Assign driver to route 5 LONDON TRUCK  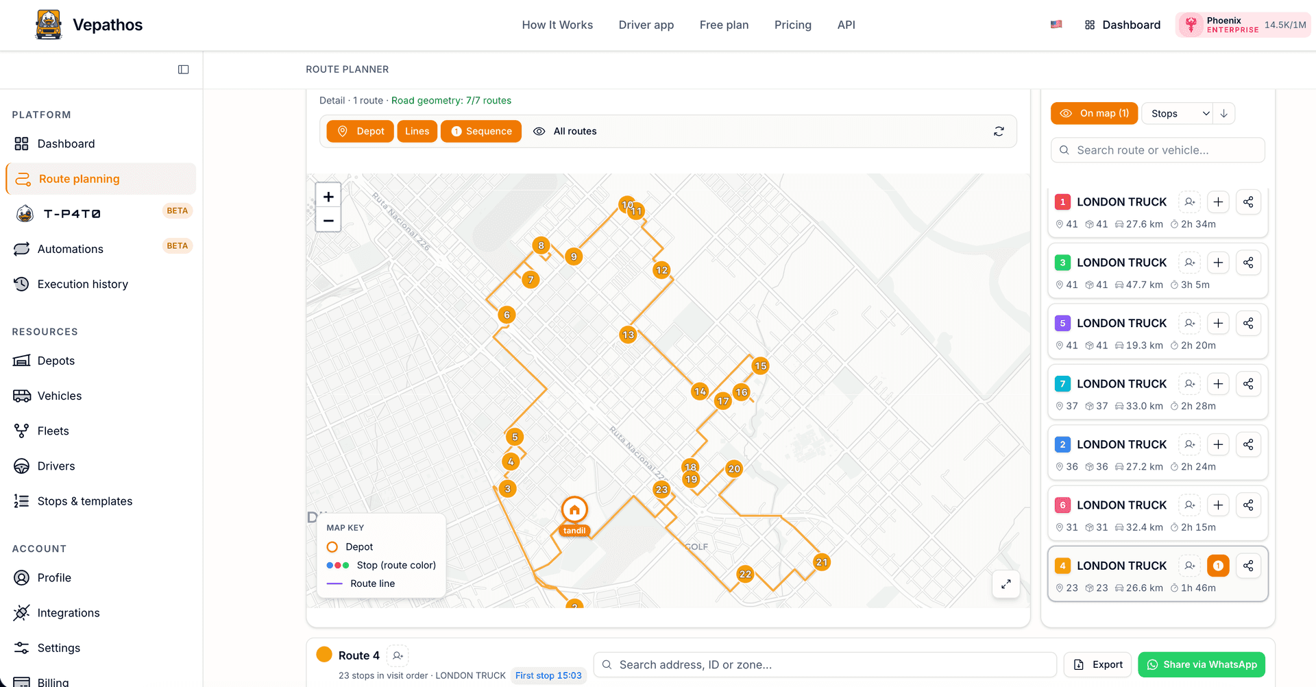(1190, 323)
